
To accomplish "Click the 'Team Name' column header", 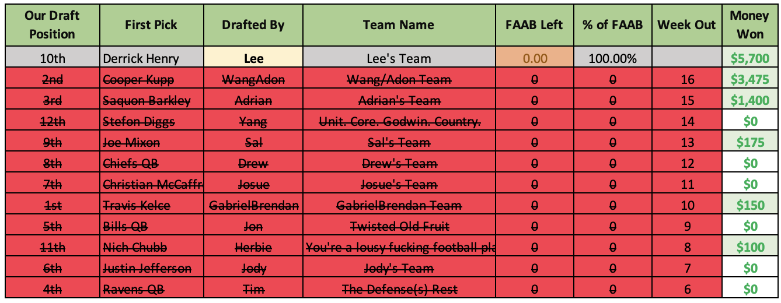I will 399,25.
